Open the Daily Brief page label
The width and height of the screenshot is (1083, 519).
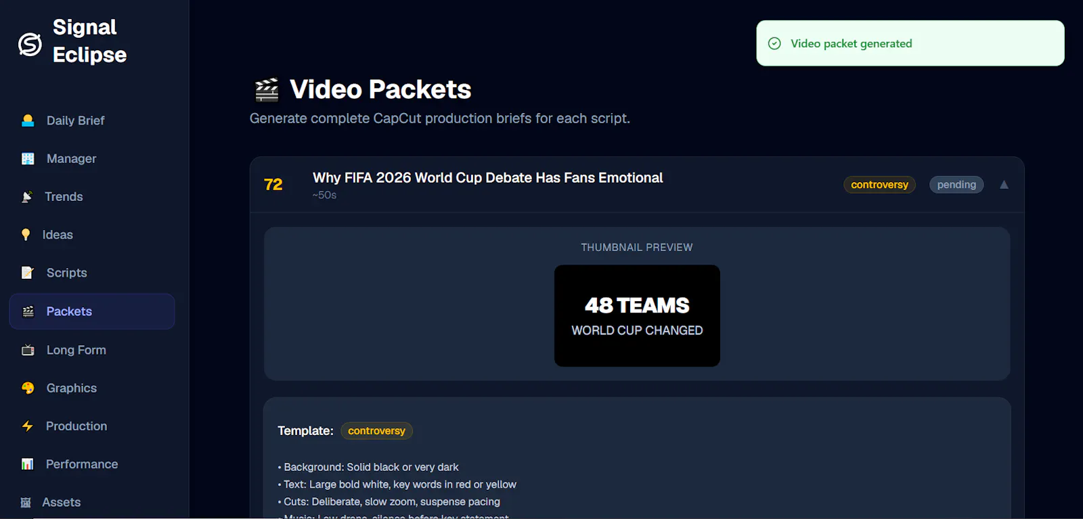pyautogui.click(x=76, y=120)
